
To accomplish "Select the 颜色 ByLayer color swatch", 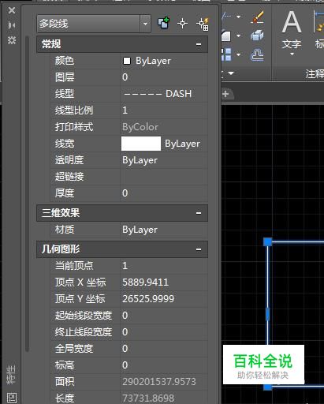I will pos(127,61).
